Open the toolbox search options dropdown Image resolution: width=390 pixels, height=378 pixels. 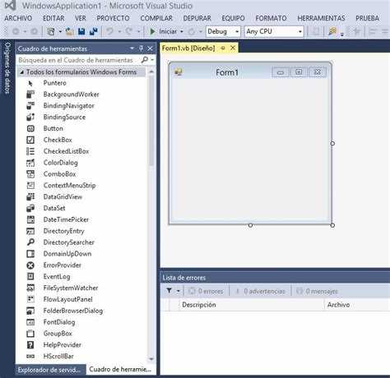(x=152, y=60)
